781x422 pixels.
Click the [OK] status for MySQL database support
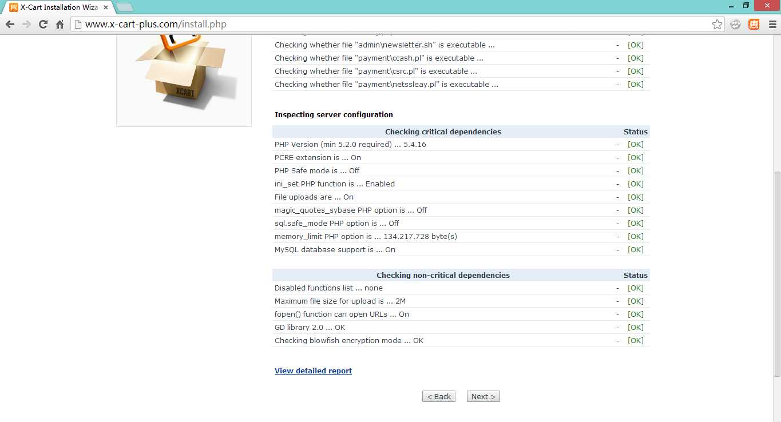636,250
